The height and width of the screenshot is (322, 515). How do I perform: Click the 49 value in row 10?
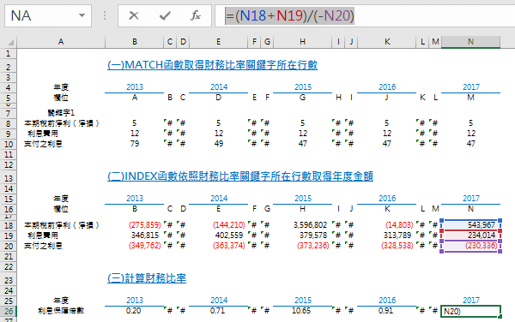coord(218,144)
